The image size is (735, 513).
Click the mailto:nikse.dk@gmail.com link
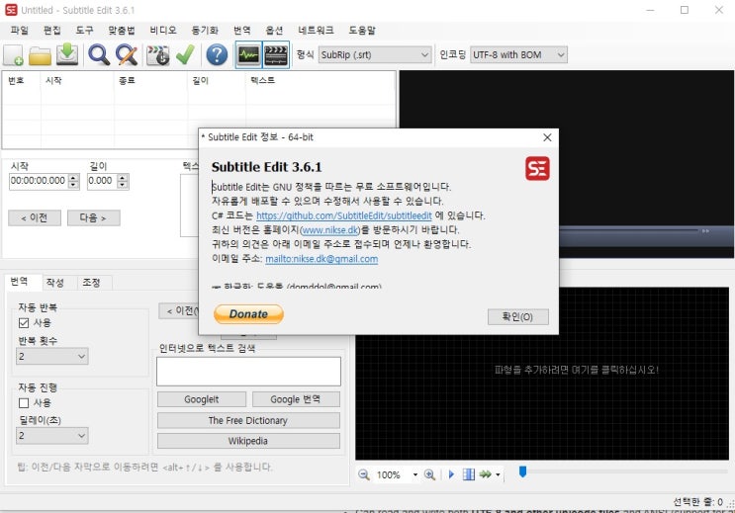tap(322, 259)
